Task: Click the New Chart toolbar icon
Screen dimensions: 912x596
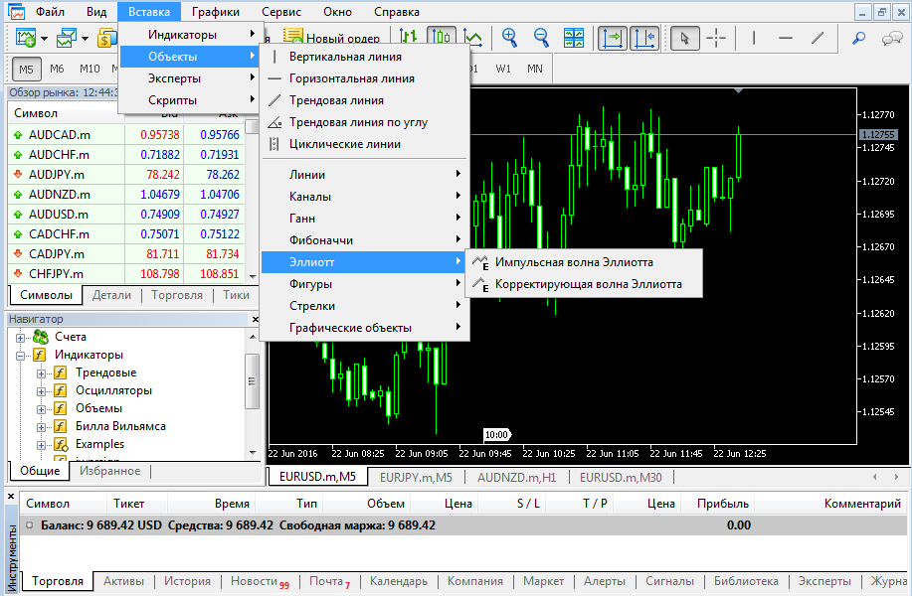Action: click(25, 38)
